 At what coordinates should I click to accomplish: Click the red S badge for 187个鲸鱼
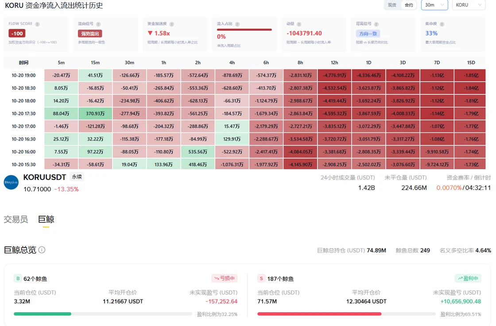pyautogui.click(x=261, y=279)
